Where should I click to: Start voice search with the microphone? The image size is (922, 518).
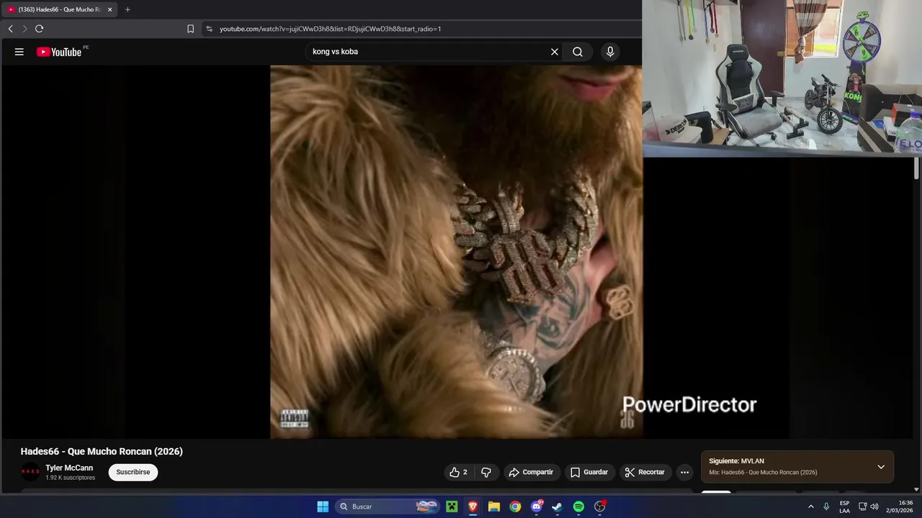(x=610, y=52)
